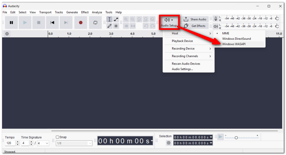This screenshot has width=286, height=155.
Task: Open the main time display format dropdown
Action: tap(152, 141)
